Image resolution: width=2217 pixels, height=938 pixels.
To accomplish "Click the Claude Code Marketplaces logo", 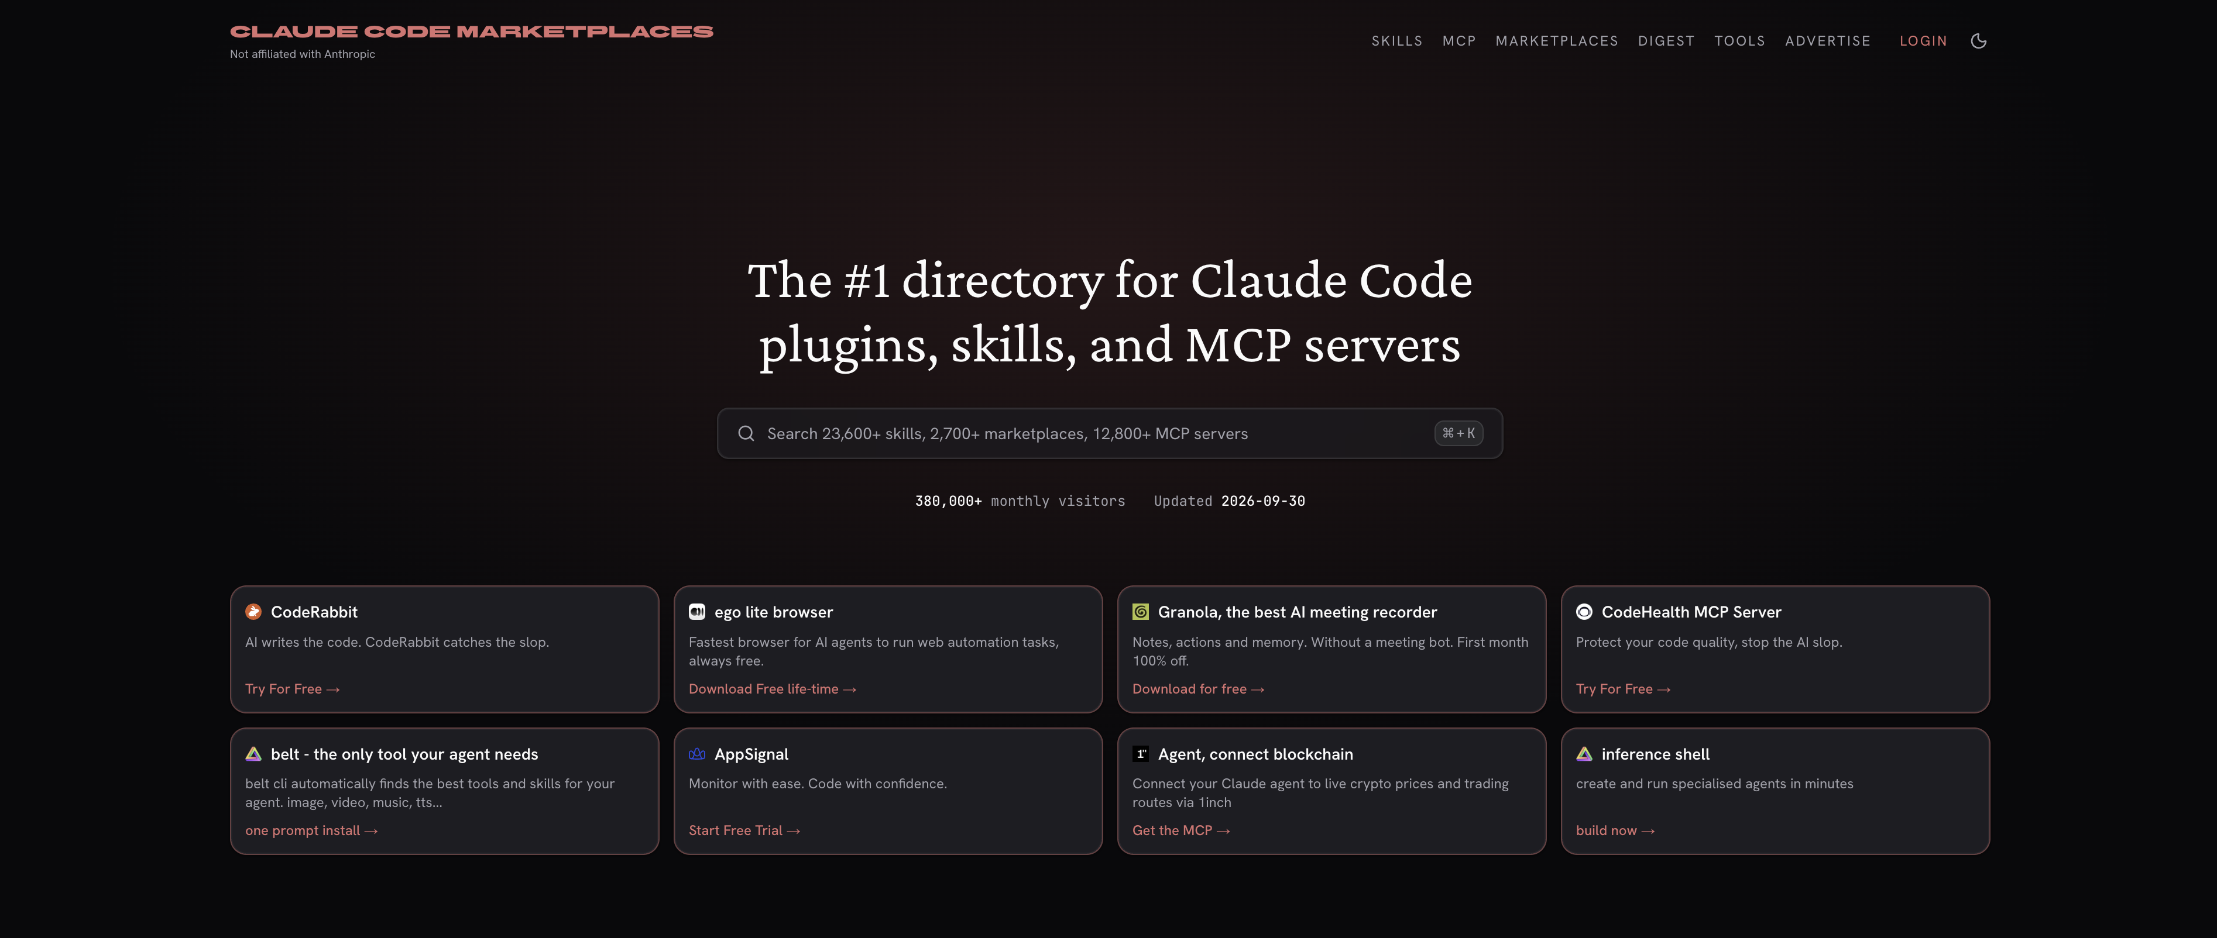I will pyautogui.click(x=472, y=32).
